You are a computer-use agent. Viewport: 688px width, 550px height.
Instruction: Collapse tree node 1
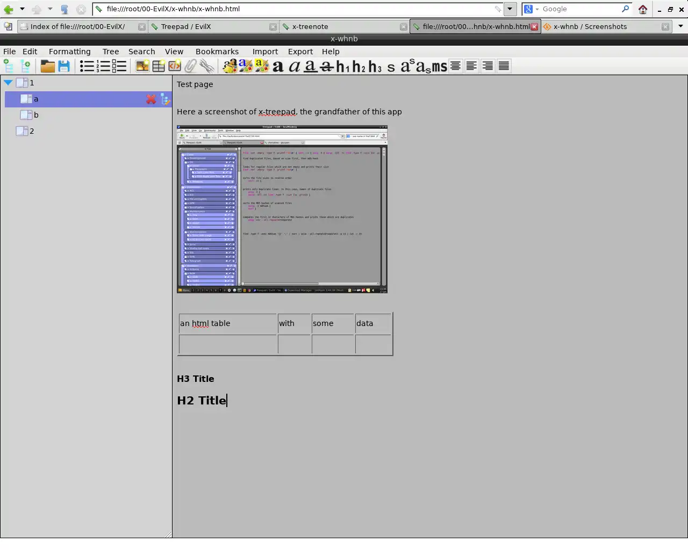point(8,83)
